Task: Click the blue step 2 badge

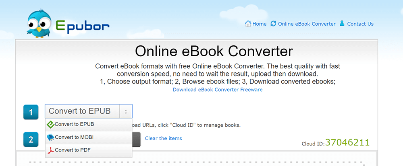Action: 31,140
